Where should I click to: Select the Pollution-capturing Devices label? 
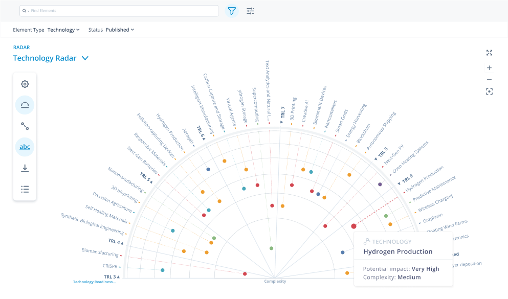tap(156, 135)
